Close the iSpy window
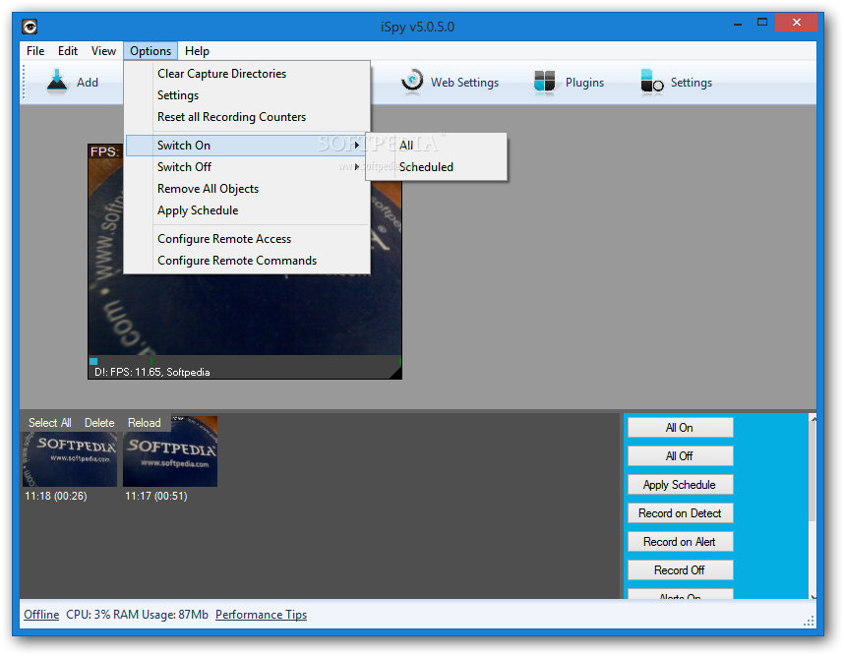This screenshot has width=844, height=656. pos(797,23)
